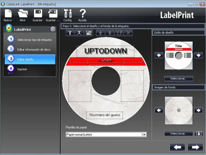Click the move up arrow tool
The height and width of the screenshot is (155, 206).
pyautogui.click(x=100, y=33)
